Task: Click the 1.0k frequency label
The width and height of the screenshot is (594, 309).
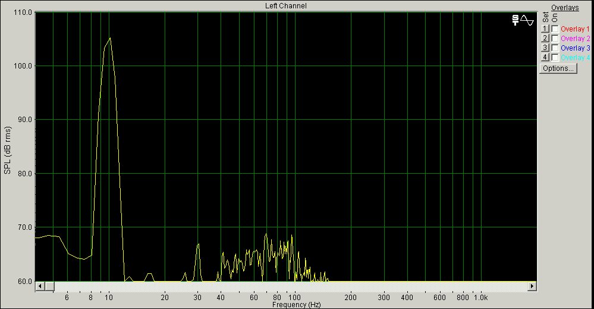Action: (x=481, y=298)
